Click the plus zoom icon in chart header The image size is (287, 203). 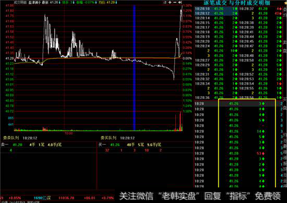coord(170,3)
